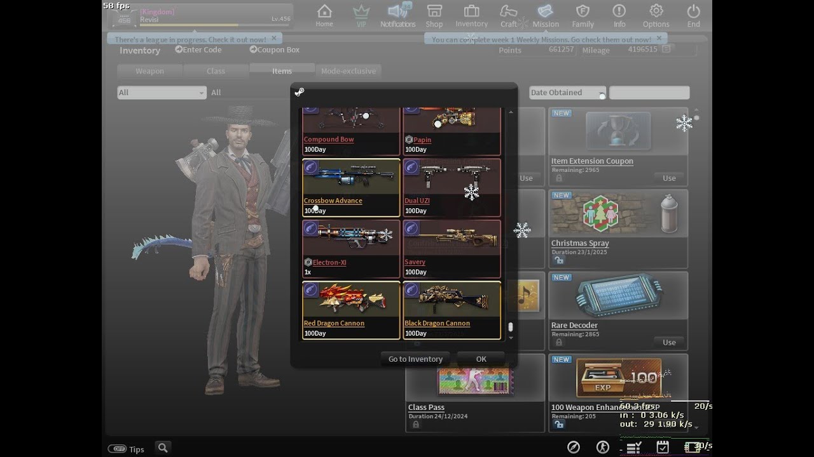
Task: Open Enter Code
Action: point(198,50)
